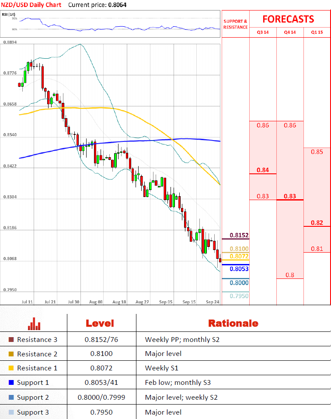The width and height of the screenshot is (331, 419).
Task: Select the NZD/USD Daily Chart title
Action: pos(31,5)
